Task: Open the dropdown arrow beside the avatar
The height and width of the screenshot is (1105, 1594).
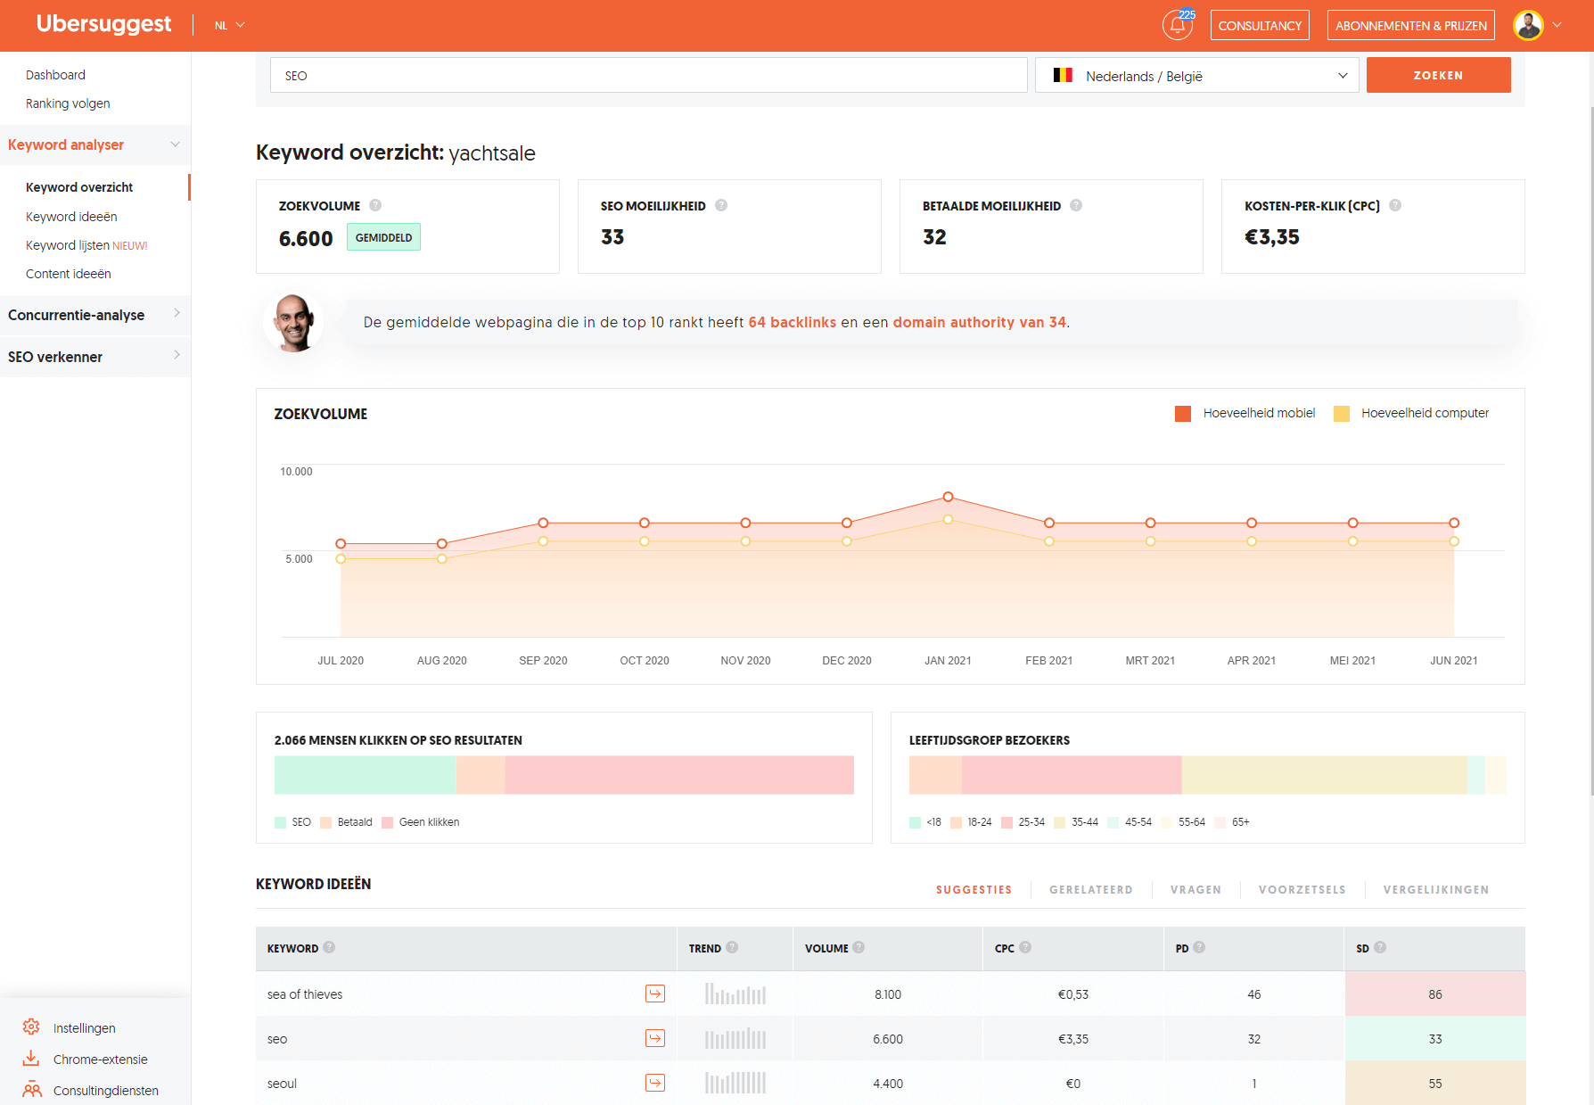Action: click(x=1557, y=25)
